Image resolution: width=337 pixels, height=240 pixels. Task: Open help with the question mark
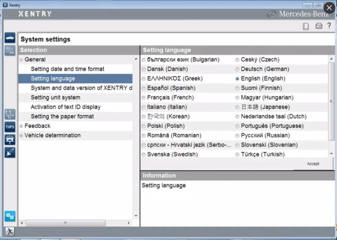[x=329, y=26]
